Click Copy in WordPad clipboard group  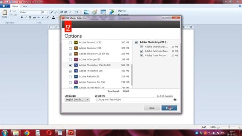(x=13, y=15)
